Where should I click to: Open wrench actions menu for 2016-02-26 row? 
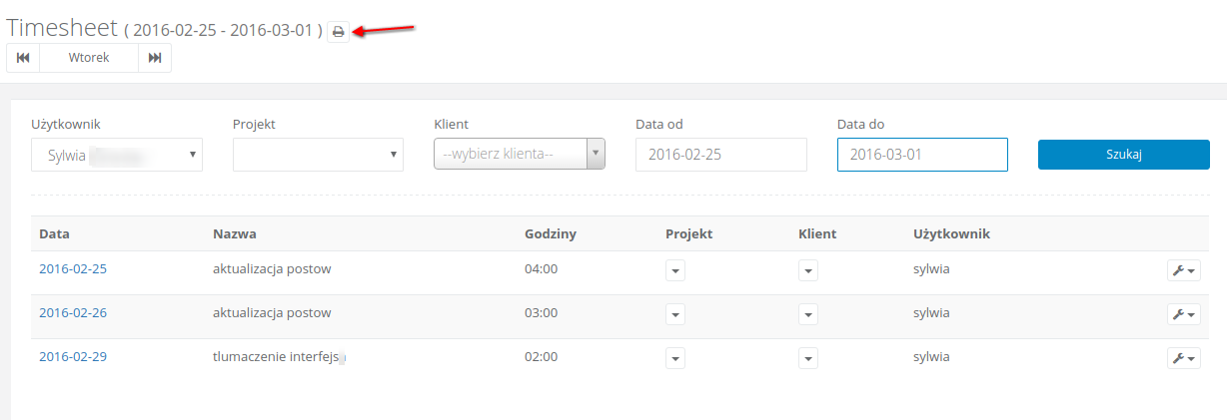(1184, 314)
